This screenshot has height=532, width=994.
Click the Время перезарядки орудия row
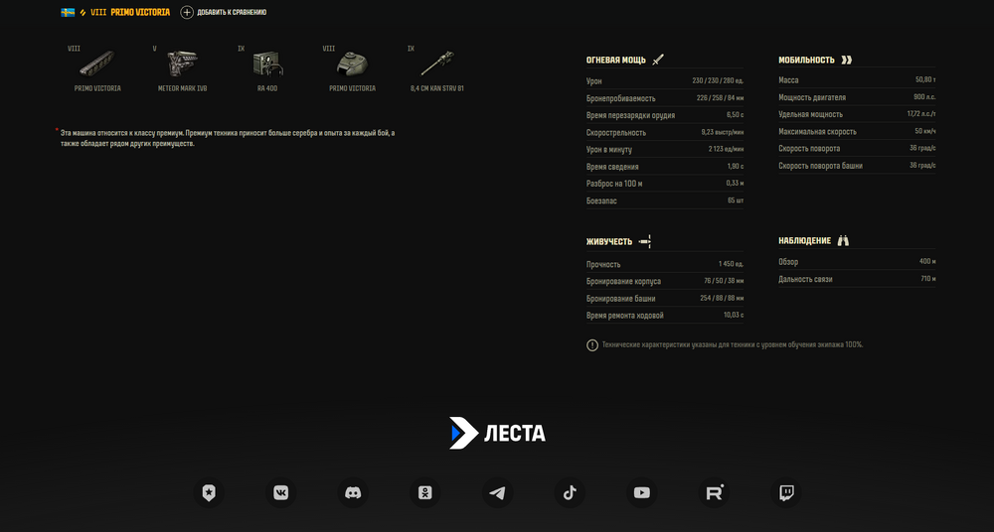(x=665, y=115)
